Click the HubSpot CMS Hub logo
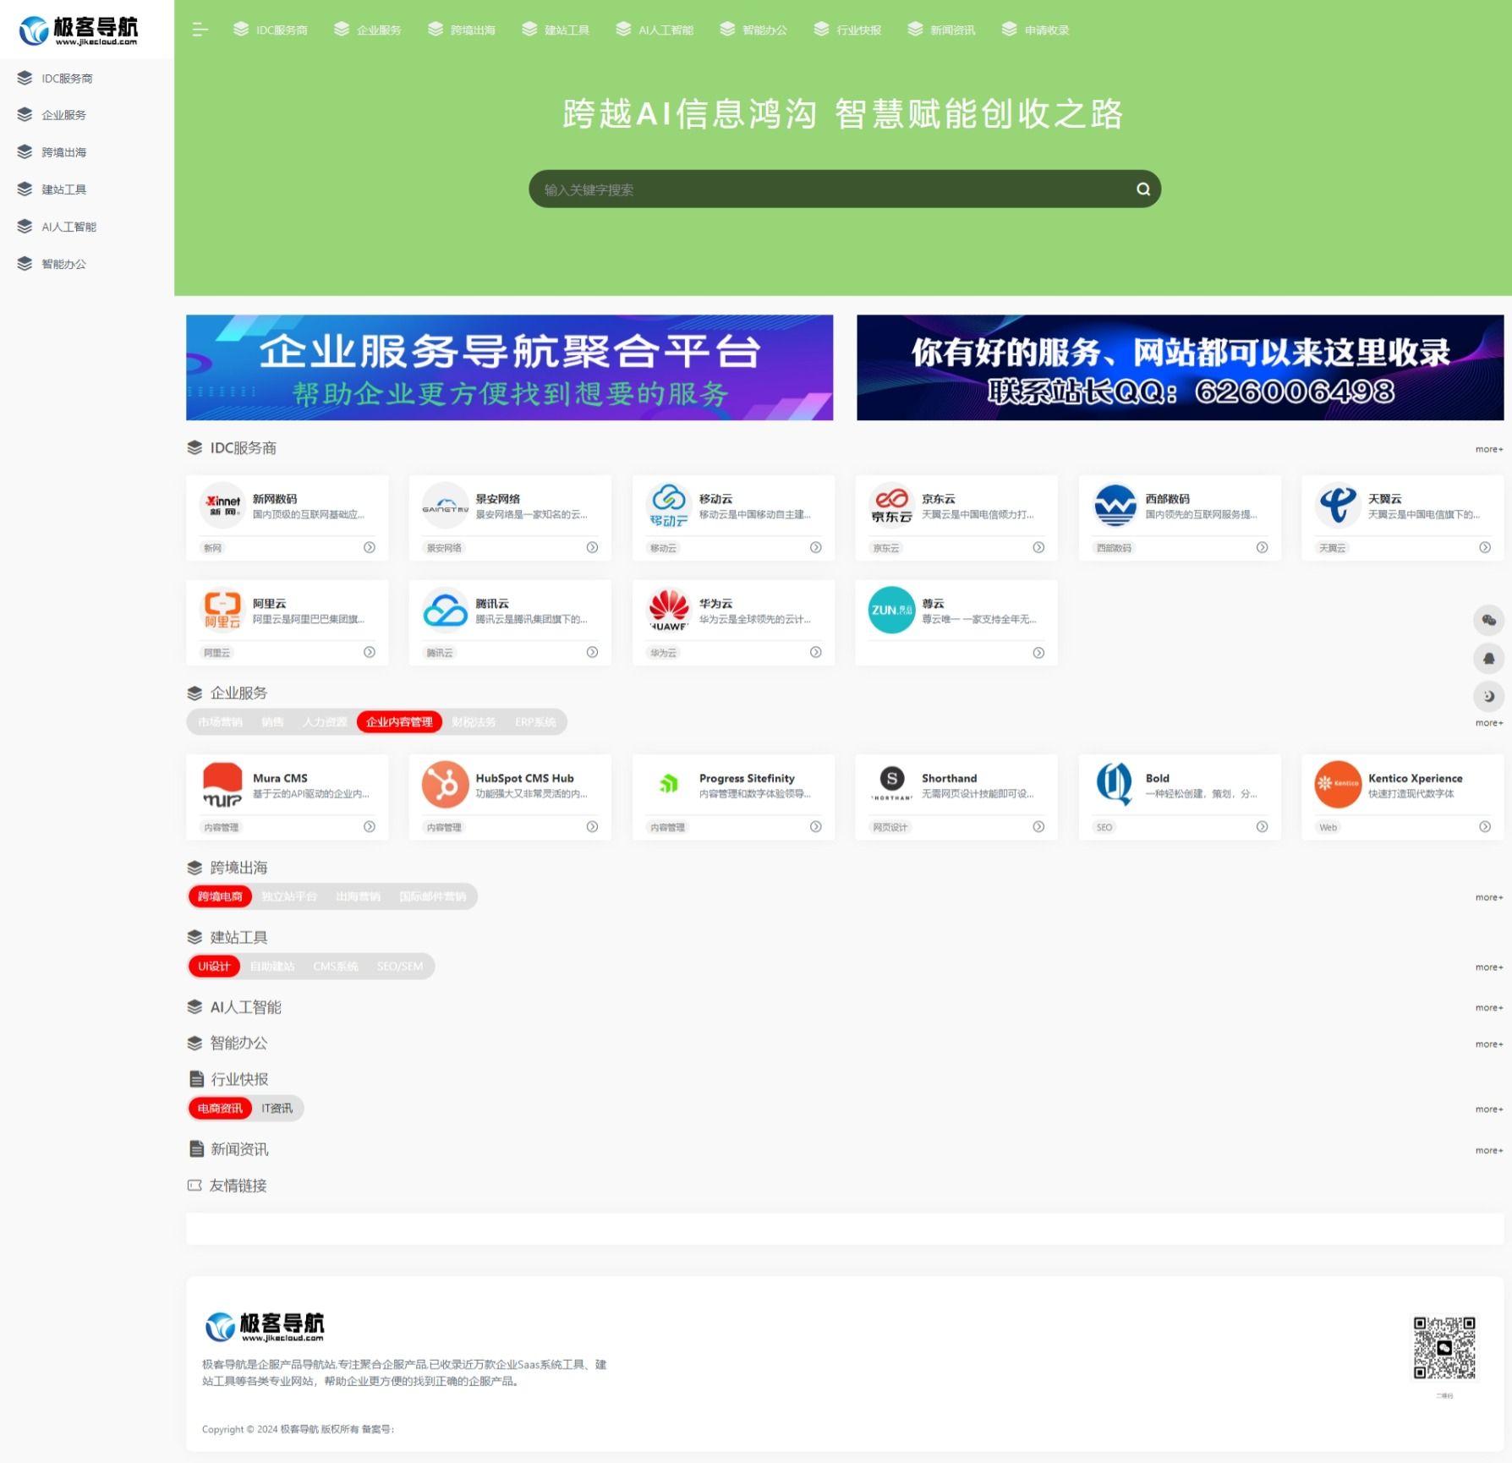 tap(446, 784)
